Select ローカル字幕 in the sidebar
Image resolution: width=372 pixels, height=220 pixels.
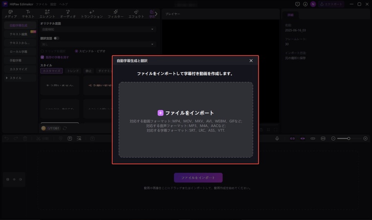(x=20, y=52)
